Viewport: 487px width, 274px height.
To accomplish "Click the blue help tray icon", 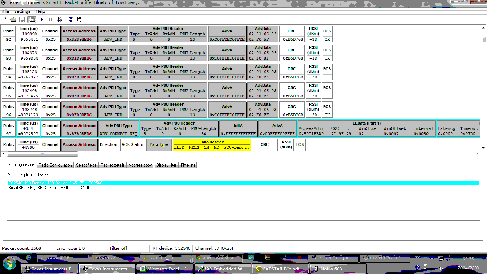I will point(417,267).
